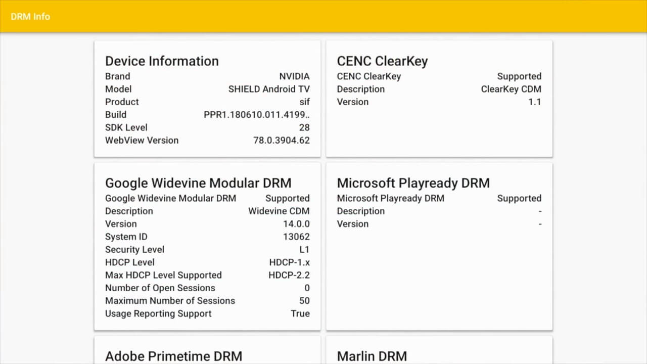This screenshot has height=364, width=647.
Task: Click the DRM Info app title
Action: click(x=30, y=16)
